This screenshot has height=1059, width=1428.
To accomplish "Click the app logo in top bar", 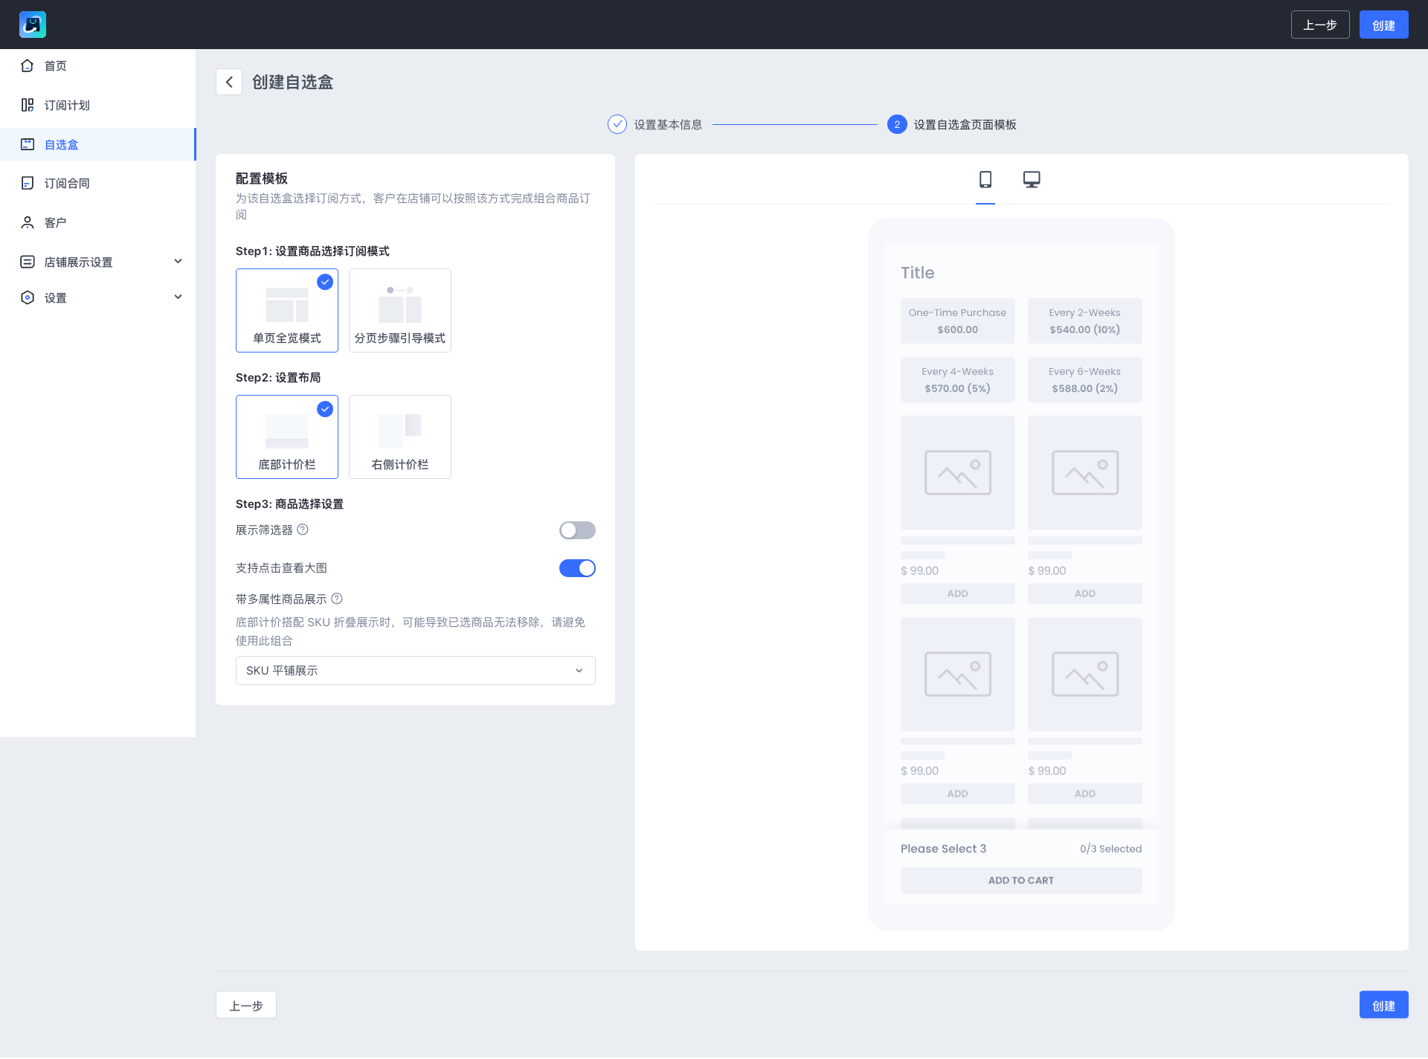I will pyautogui.click(x=33, y=25).
